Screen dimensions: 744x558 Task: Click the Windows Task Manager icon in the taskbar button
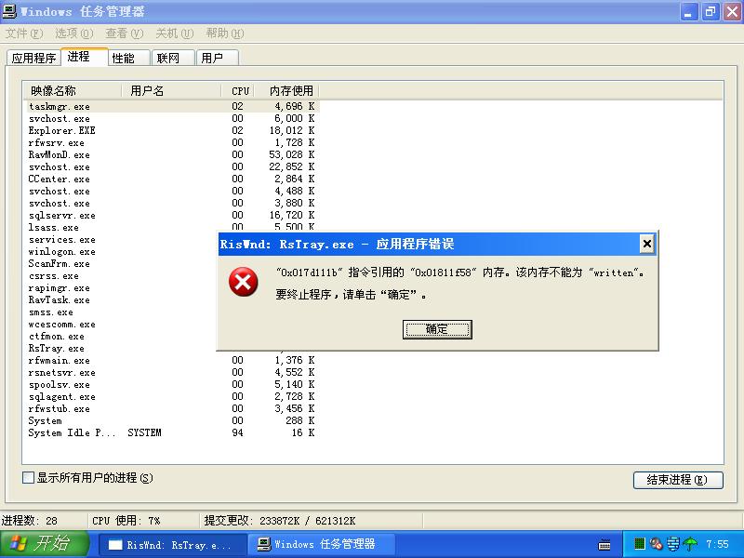[x=264, y=544]
